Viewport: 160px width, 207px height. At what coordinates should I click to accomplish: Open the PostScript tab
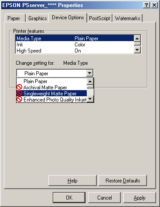[99, 18]
